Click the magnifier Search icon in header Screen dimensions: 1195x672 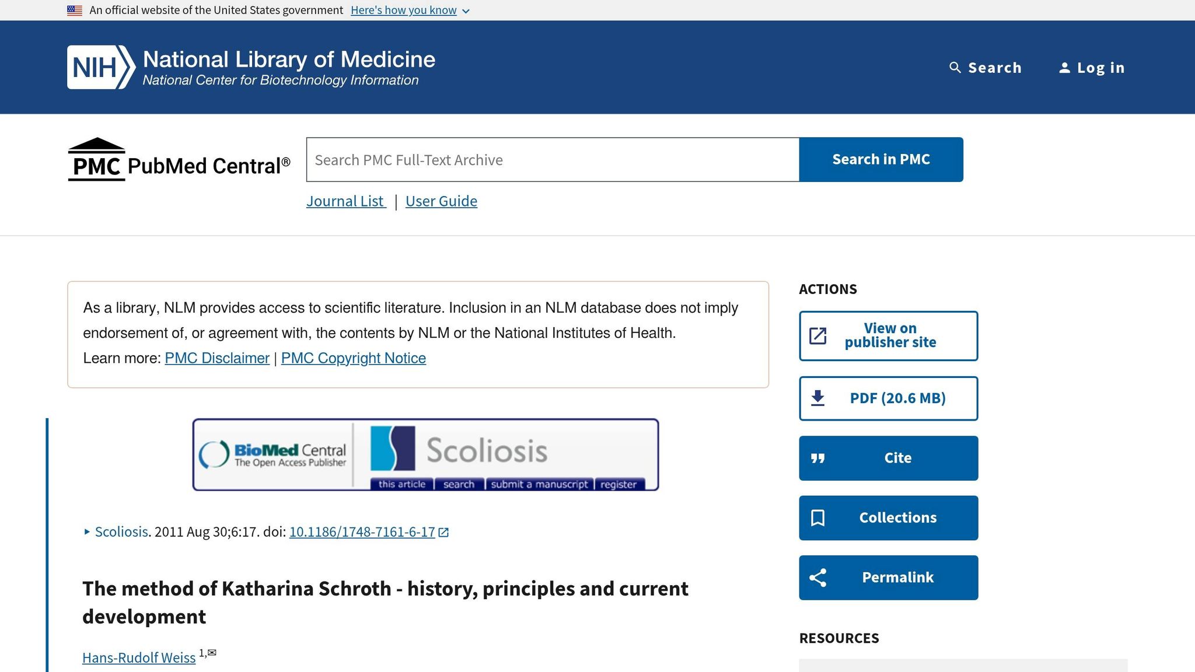click(955, 68)
